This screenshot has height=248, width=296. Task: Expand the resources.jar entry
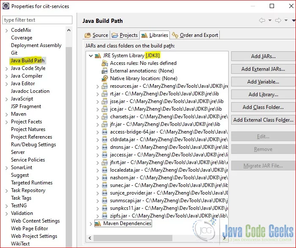[97, 86]
